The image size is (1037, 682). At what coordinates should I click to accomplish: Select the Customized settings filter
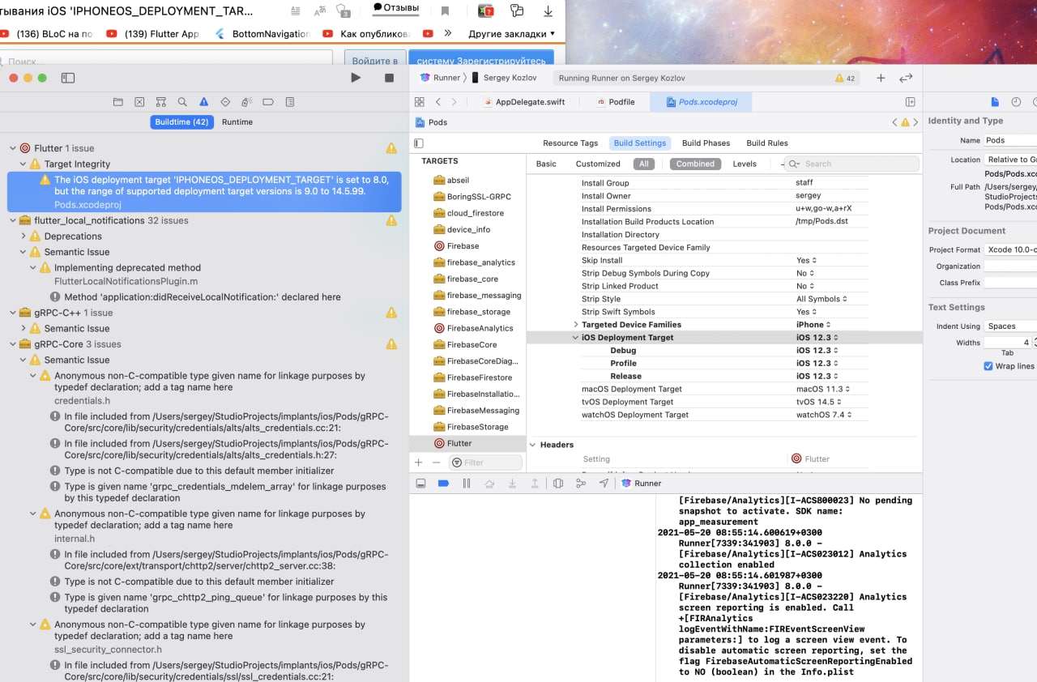[x=598, y=164]
